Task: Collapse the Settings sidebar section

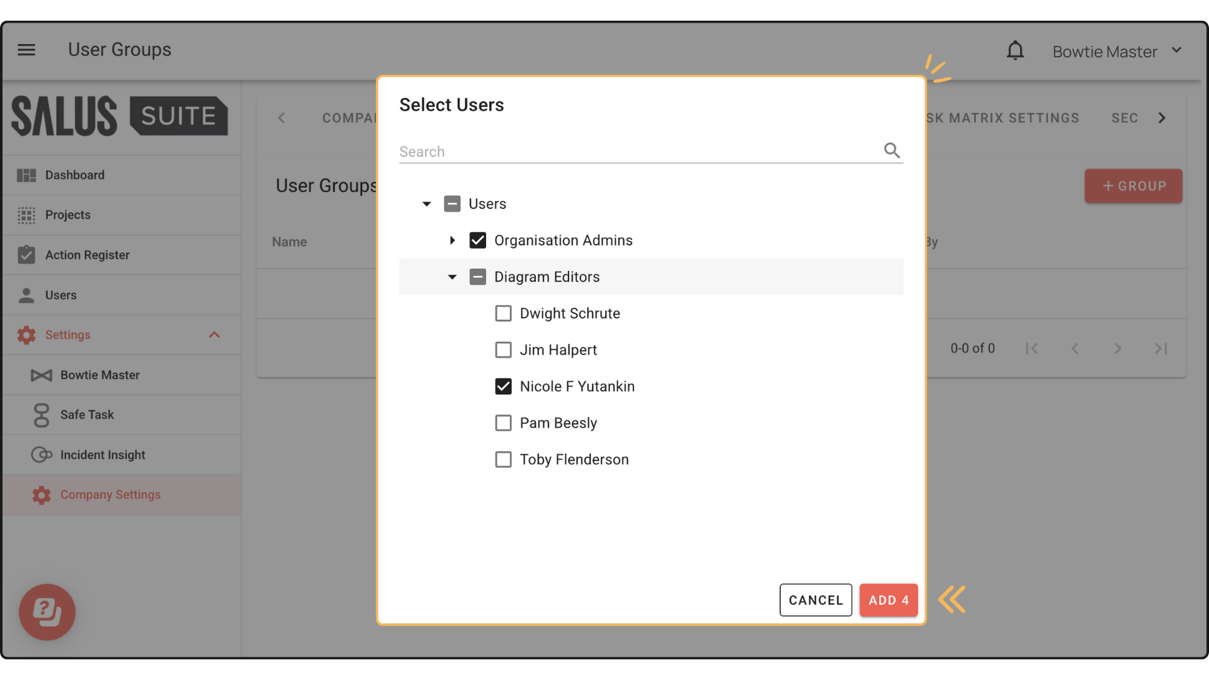Action: pyautogui.click(x=214, y=335)
